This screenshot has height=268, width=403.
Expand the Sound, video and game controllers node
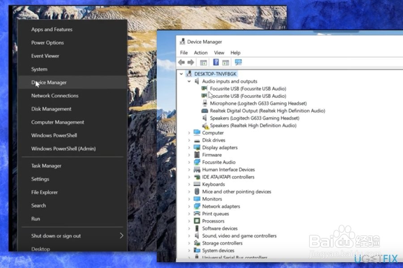pos(189,235)
